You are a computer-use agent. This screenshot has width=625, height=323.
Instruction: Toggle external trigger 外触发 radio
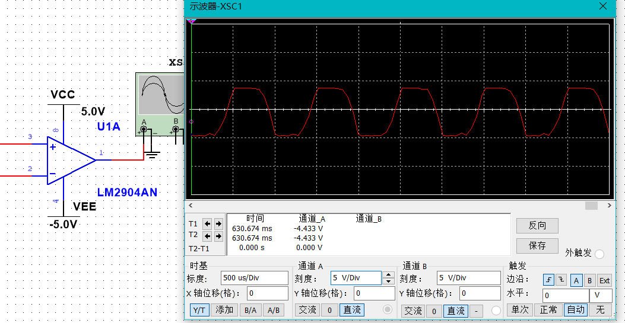click(x=599, y=254)
